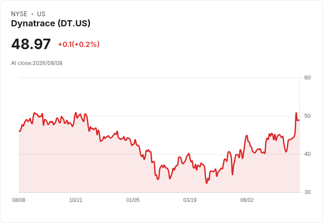Click the NYSE exchange label
The height and width of the screenshot is (223, 323).
point(19,14)
